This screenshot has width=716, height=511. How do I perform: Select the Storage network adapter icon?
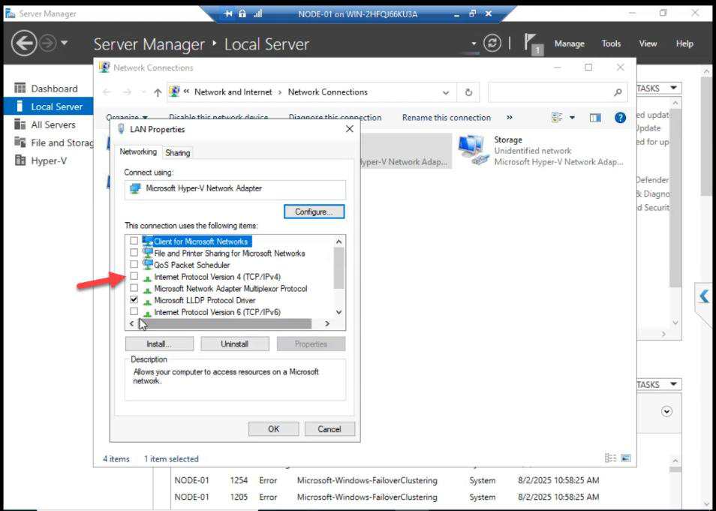pyautogui.click(x=474, y=151)
